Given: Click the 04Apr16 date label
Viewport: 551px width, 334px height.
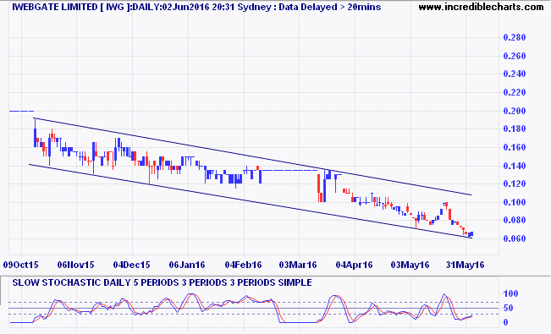Looking at the screenshot, I should 354,265.
